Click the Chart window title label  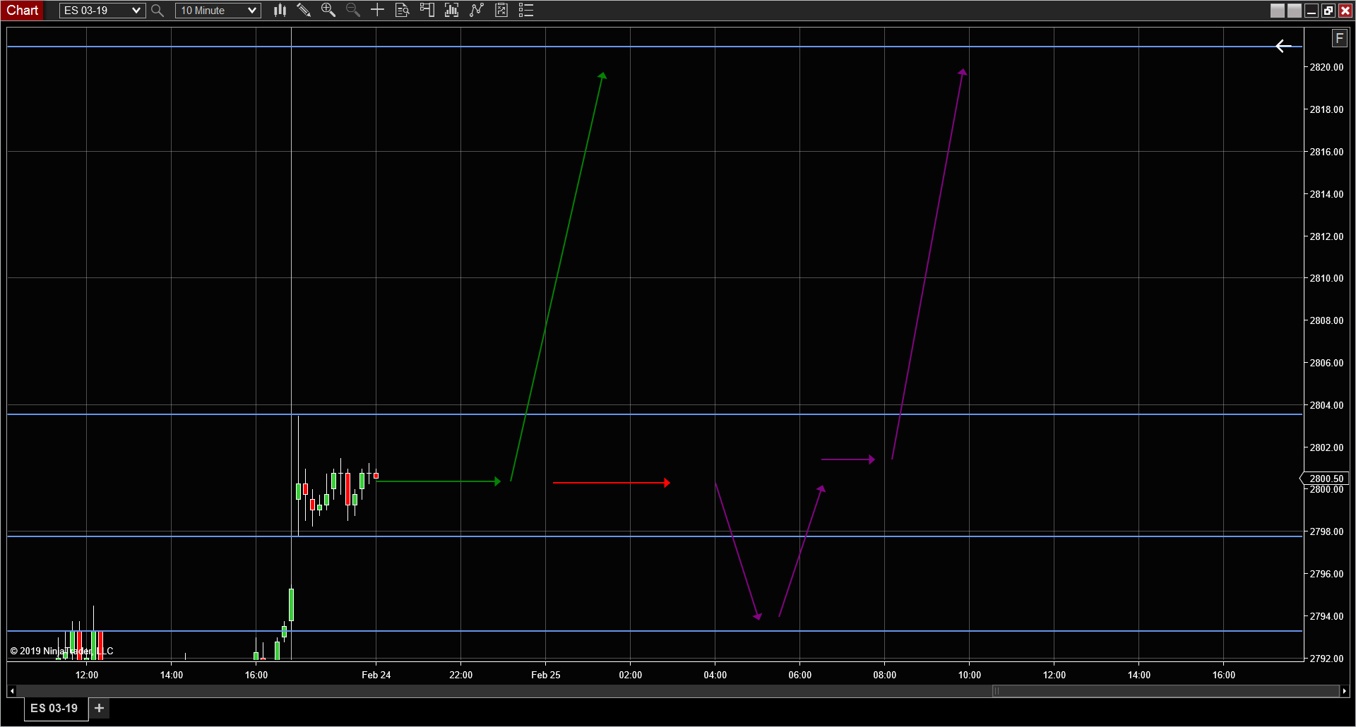23,11
